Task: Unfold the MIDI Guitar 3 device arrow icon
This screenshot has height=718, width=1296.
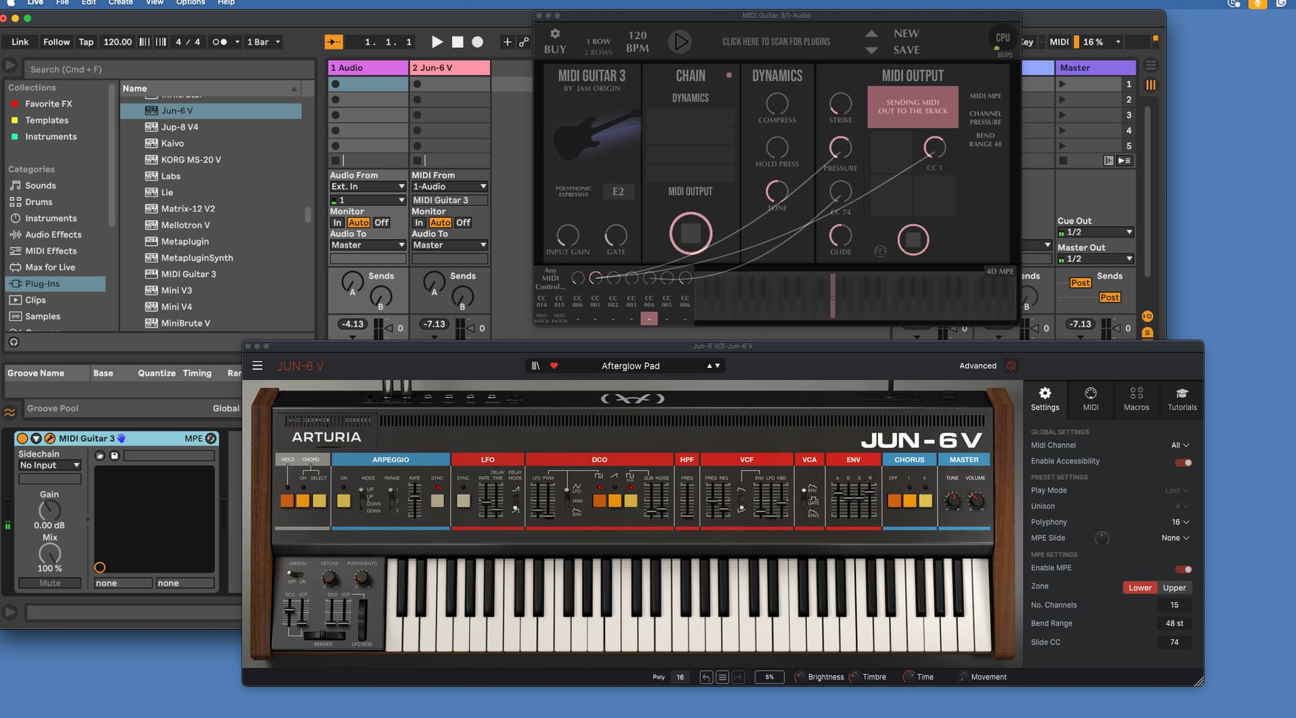Action: point(36,439)
